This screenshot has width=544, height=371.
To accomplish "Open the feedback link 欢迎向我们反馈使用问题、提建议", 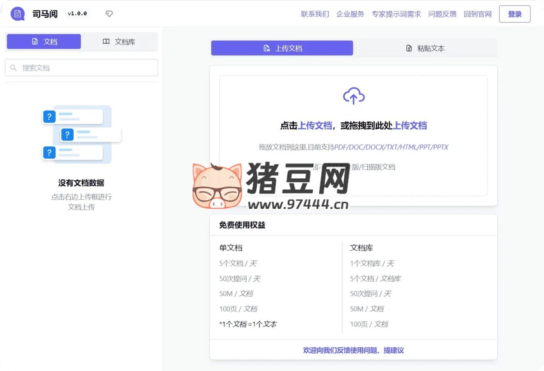I will [353, 350].
